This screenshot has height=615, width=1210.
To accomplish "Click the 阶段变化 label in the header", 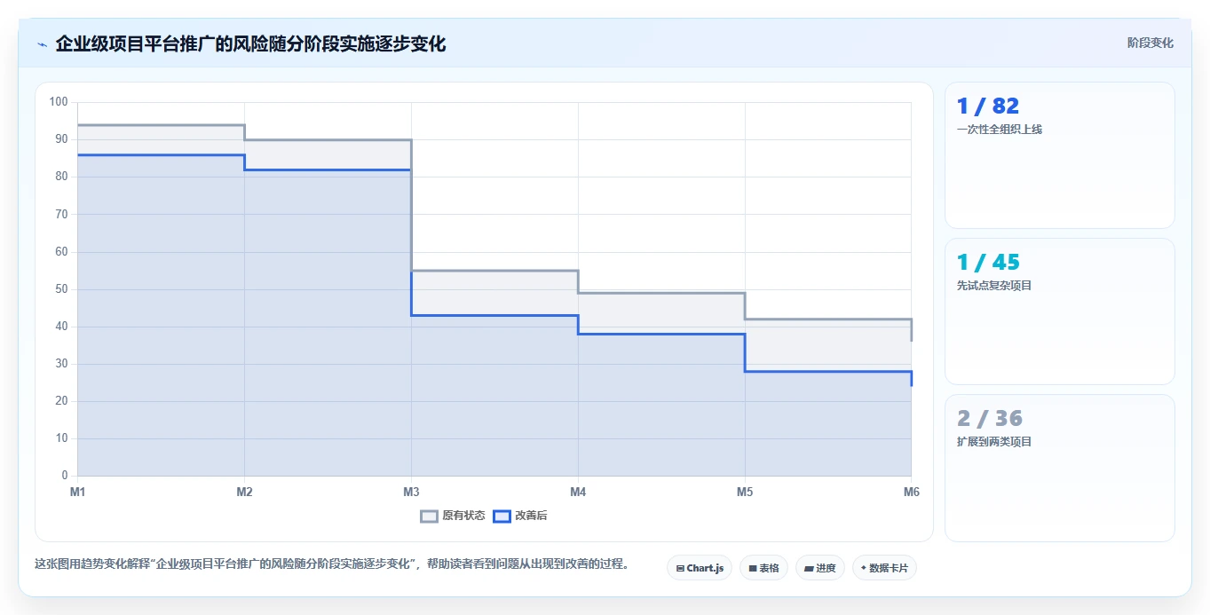I will tap(1151, 43).
